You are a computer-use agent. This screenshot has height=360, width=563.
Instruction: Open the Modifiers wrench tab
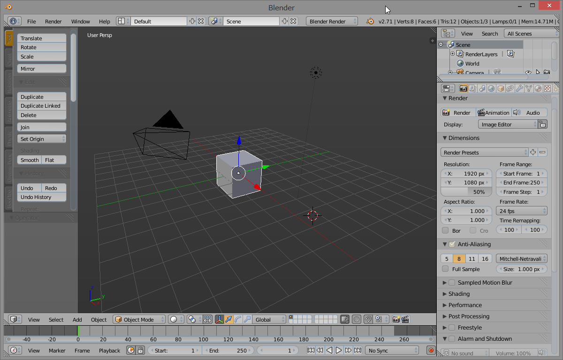(519, 88)
